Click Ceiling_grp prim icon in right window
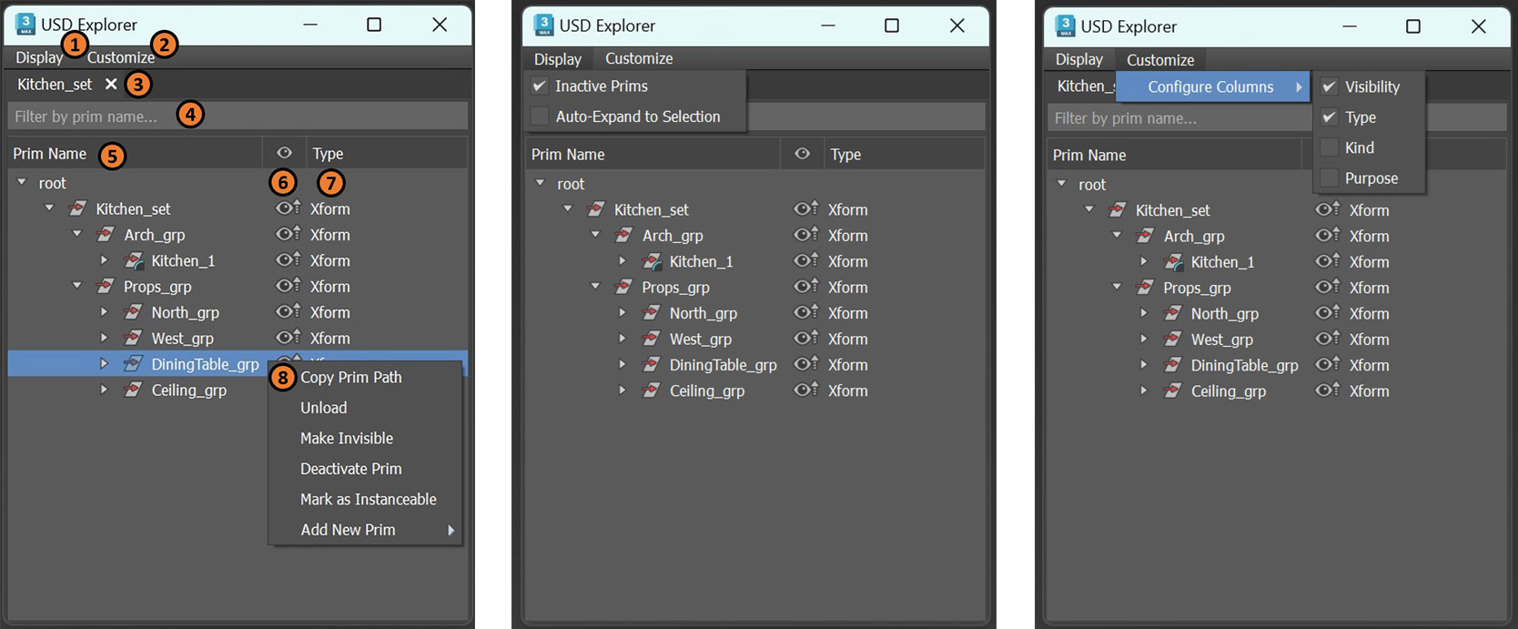The height and width of the screenshot is (629, 1518). [x=1173, y=391]
